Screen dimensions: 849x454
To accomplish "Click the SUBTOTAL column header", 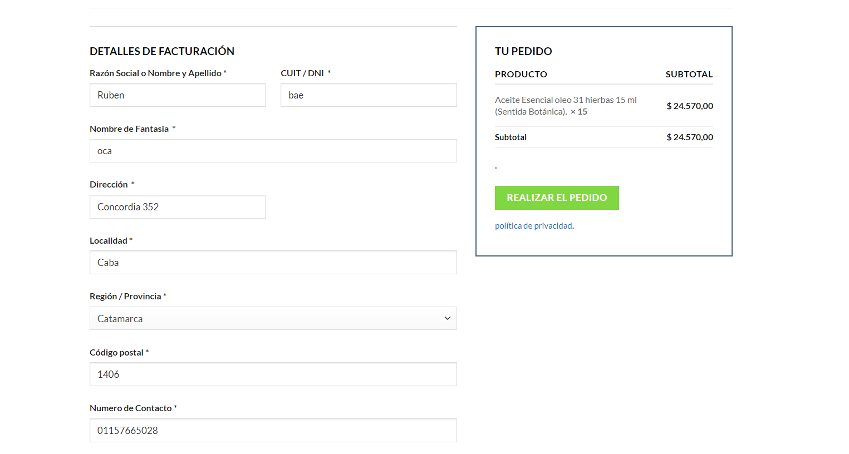I will [689, 74].
